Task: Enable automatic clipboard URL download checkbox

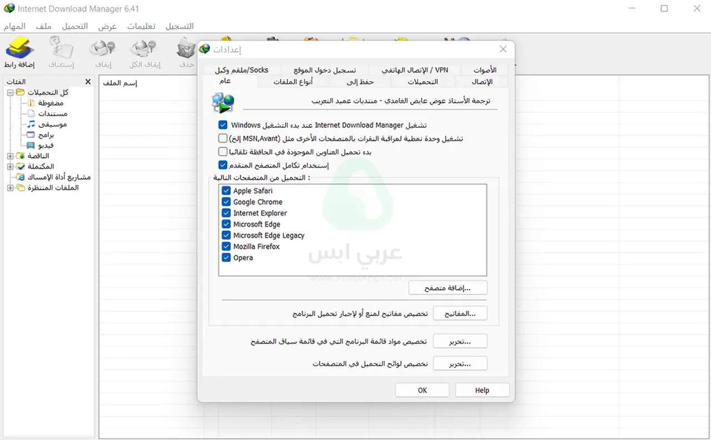Action: pos(223,152)
